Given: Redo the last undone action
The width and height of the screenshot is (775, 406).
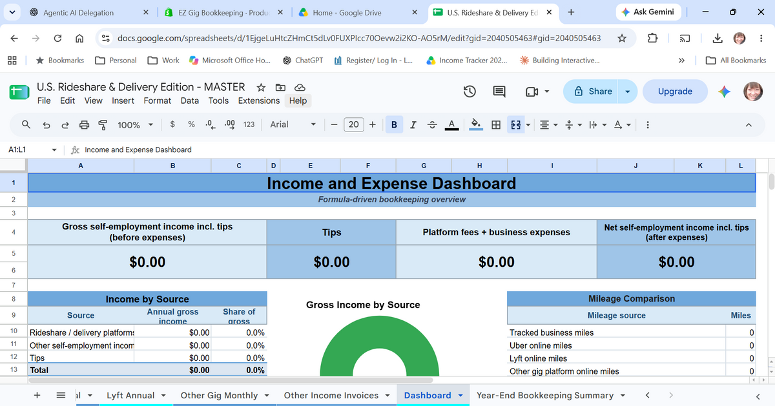Looking at the screenshot, I should coord(65,125).
